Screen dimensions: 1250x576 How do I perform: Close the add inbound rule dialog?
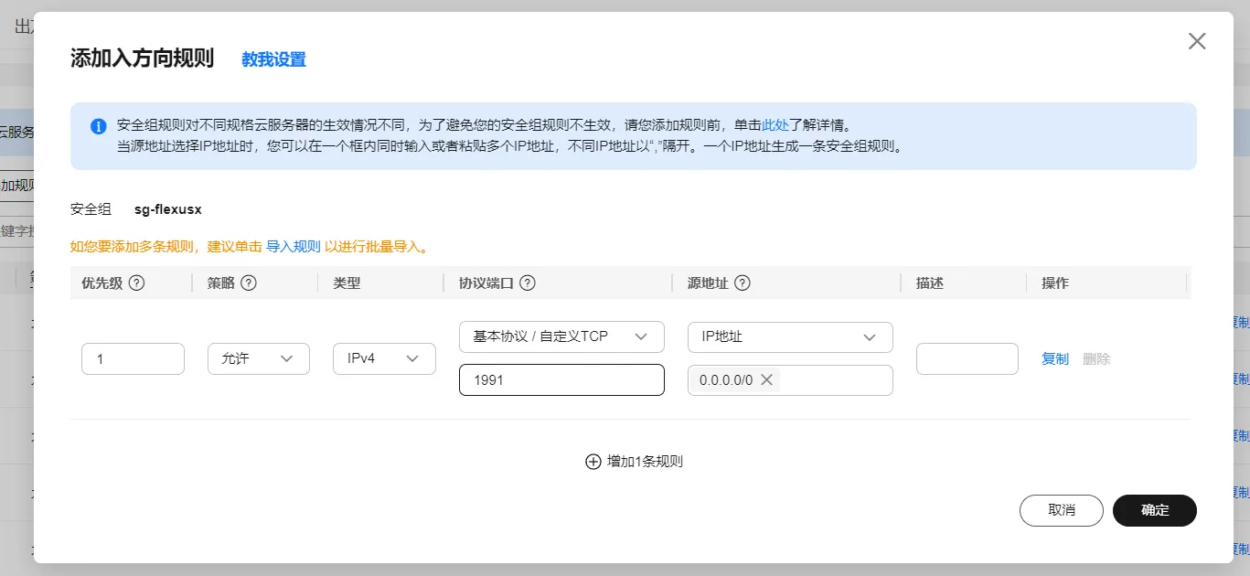coord(1196,41)
